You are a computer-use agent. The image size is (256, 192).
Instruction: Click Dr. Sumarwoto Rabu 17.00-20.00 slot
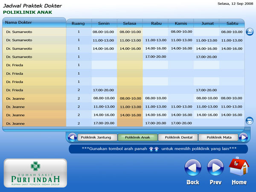155,57
